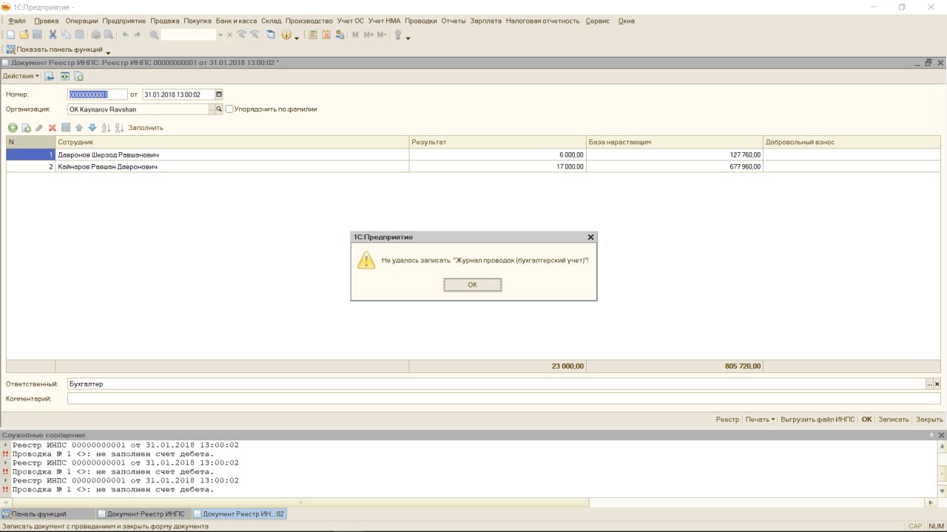Click the 677 960,00 cell

coord(674,166)
